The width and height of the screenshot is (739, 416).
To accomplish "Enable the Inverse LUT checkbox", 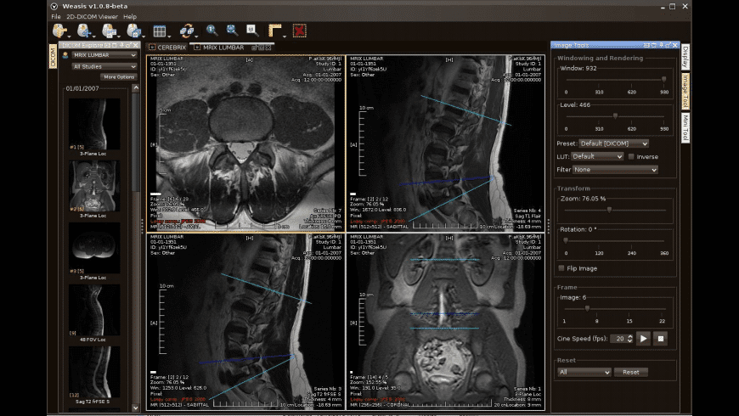I will pos(631,156).
